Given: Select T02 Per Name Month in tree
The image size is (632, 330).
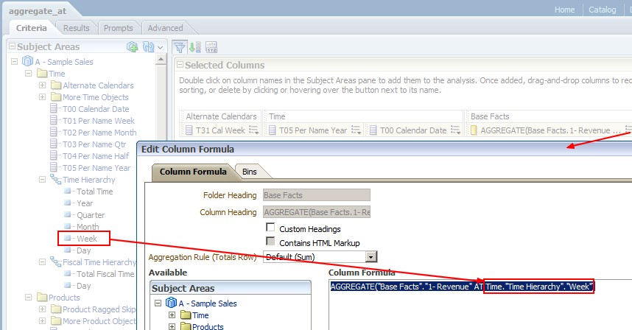Looking at the screenshot, I should click(99, 132).
